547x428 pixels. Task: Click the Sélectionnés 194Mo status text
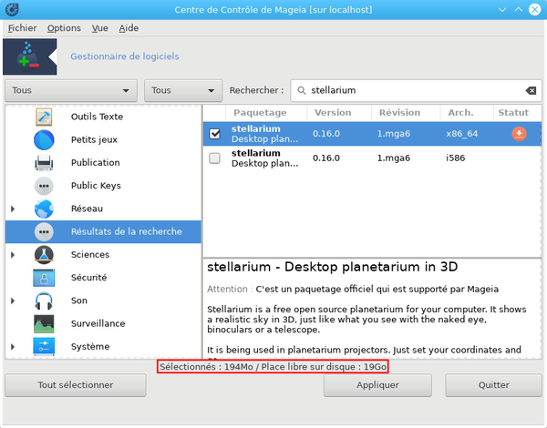tap(273, 367)
